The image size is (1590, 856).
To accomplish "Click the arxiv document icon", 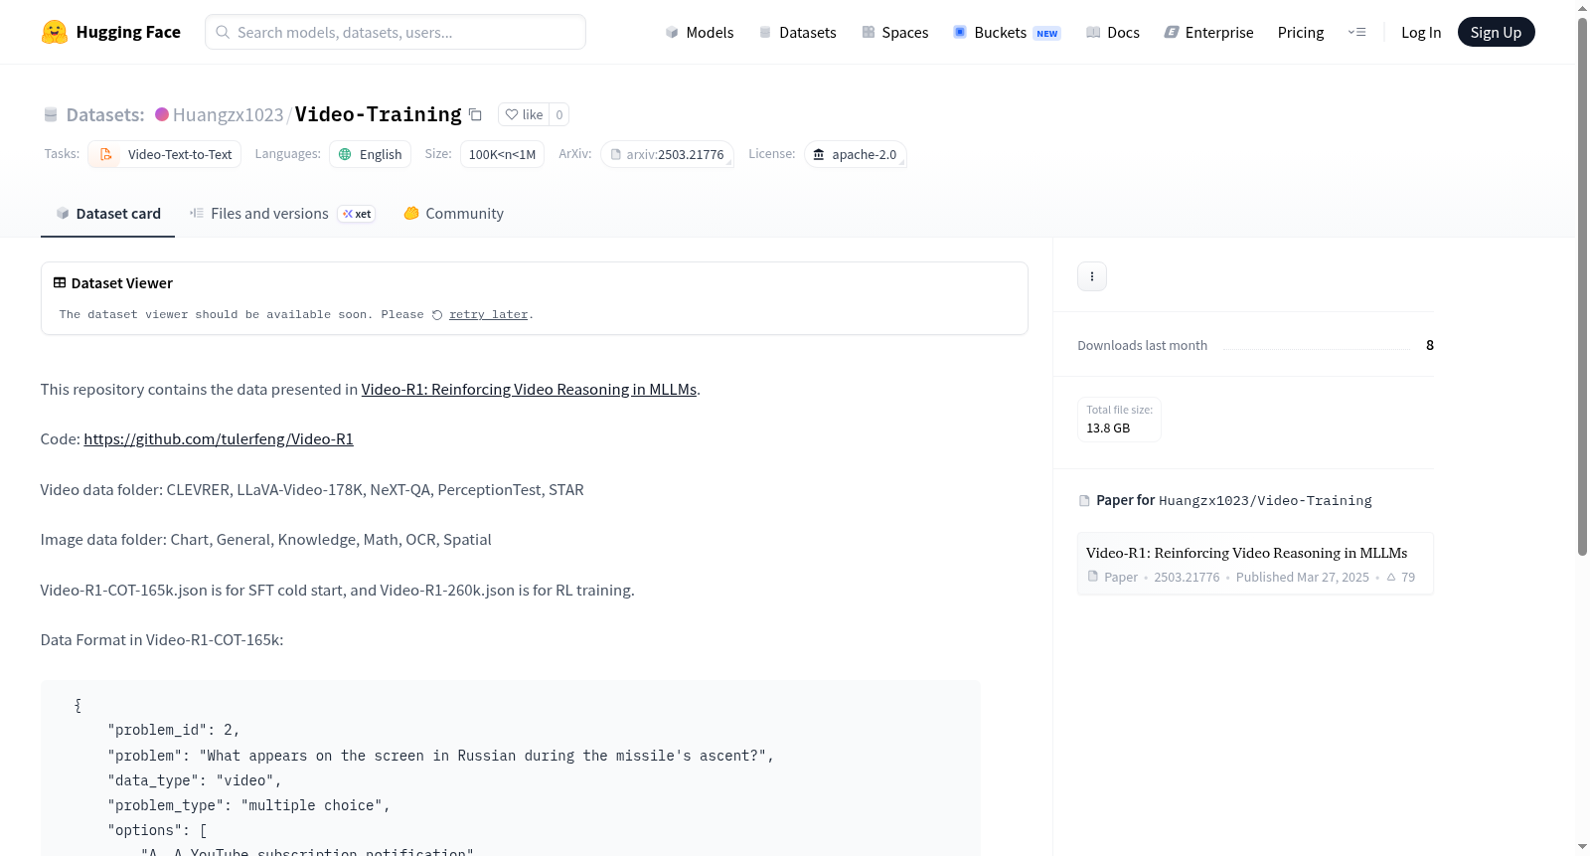I will click(616, 154).
